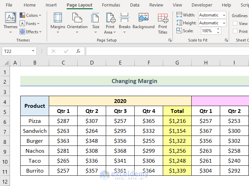
Task: Select Burger Qtr 1 cell $363
Action: 63,141
